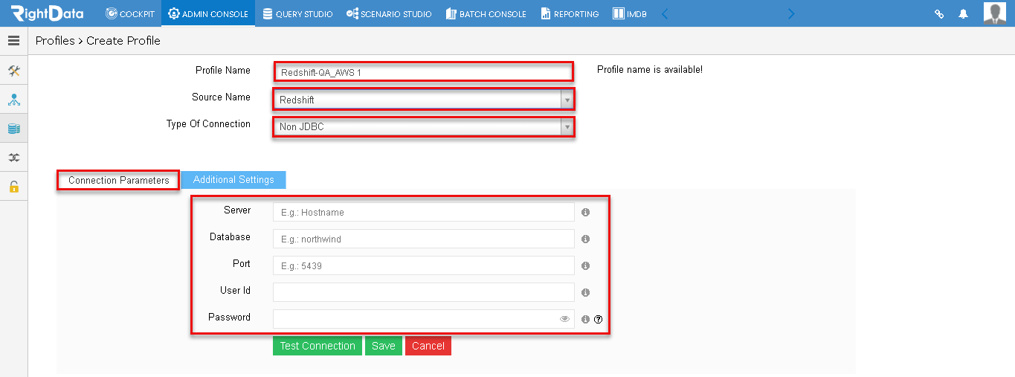Screen dimensions: 1015x377
Task: Expand the Type Of Connection dropdown
Action: coord(567,127)
